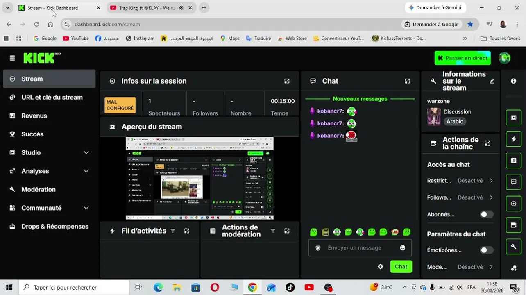Open the Followe... chat mode options
This screenshot has width=526, height=295.
[x=460, y=197]
